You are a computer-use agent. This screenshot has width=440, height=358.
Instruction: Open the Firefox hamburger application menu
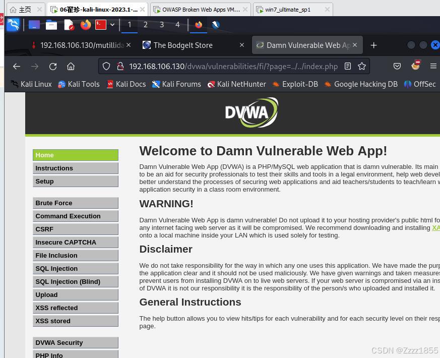[x=433, y=66]
